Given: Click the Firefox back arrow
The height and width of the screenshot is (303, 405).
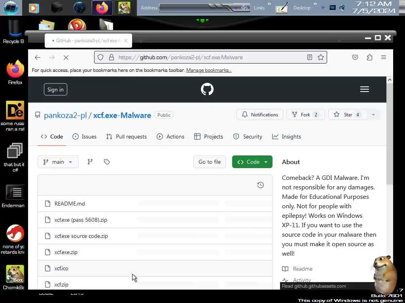Looking at the screenshot, I should point(38,58).
